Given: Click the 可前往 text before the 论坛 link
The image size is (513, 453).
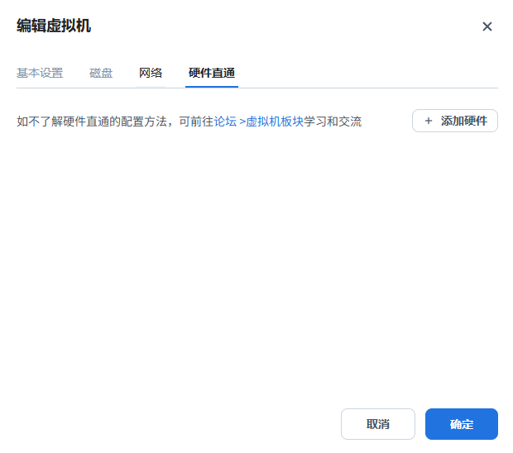Looking at the screenshot, I should (x=196, y=122).
